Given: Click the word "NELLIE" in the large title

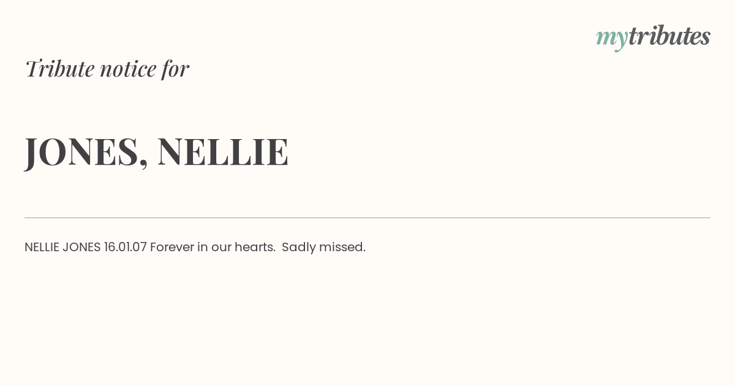Looking at the screenshot, I should [x=223, y=151].
